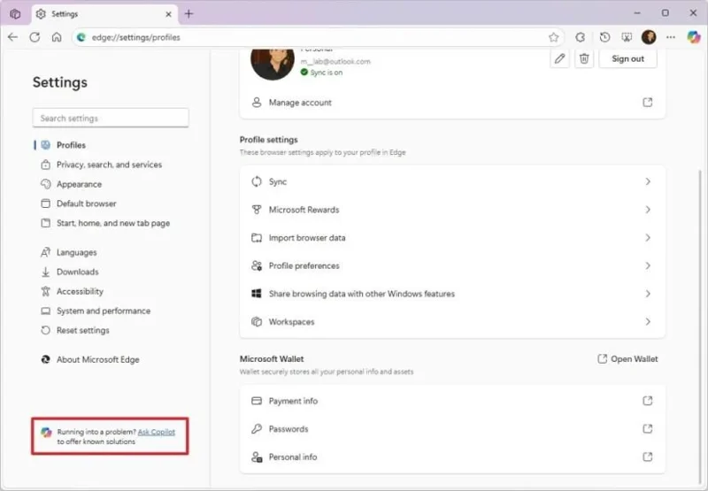The image size is (708, 491).
Task: Open the screenshot toolbar icon
Action: click(x=627, y=37)
